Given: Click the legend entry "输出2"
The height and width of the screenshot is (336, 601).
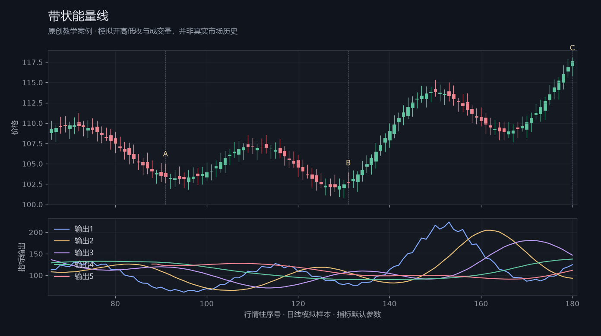Looking at the screenshot, I should [x=84, y=241].
